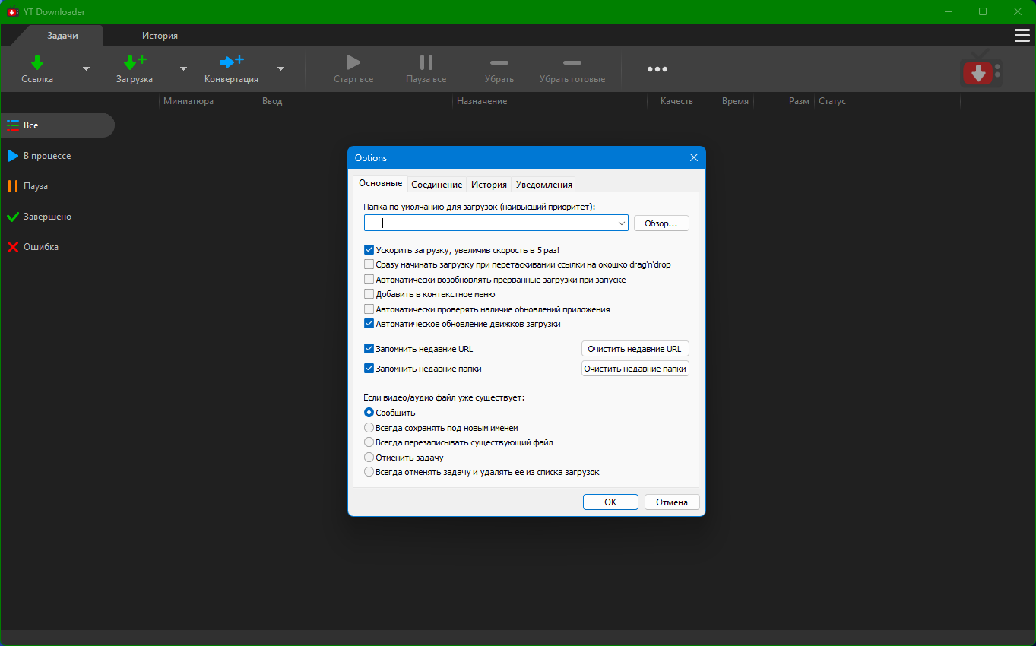1036x646 pixels.
Task: Open the three-dots more options icon
Action: coord(657,69)
